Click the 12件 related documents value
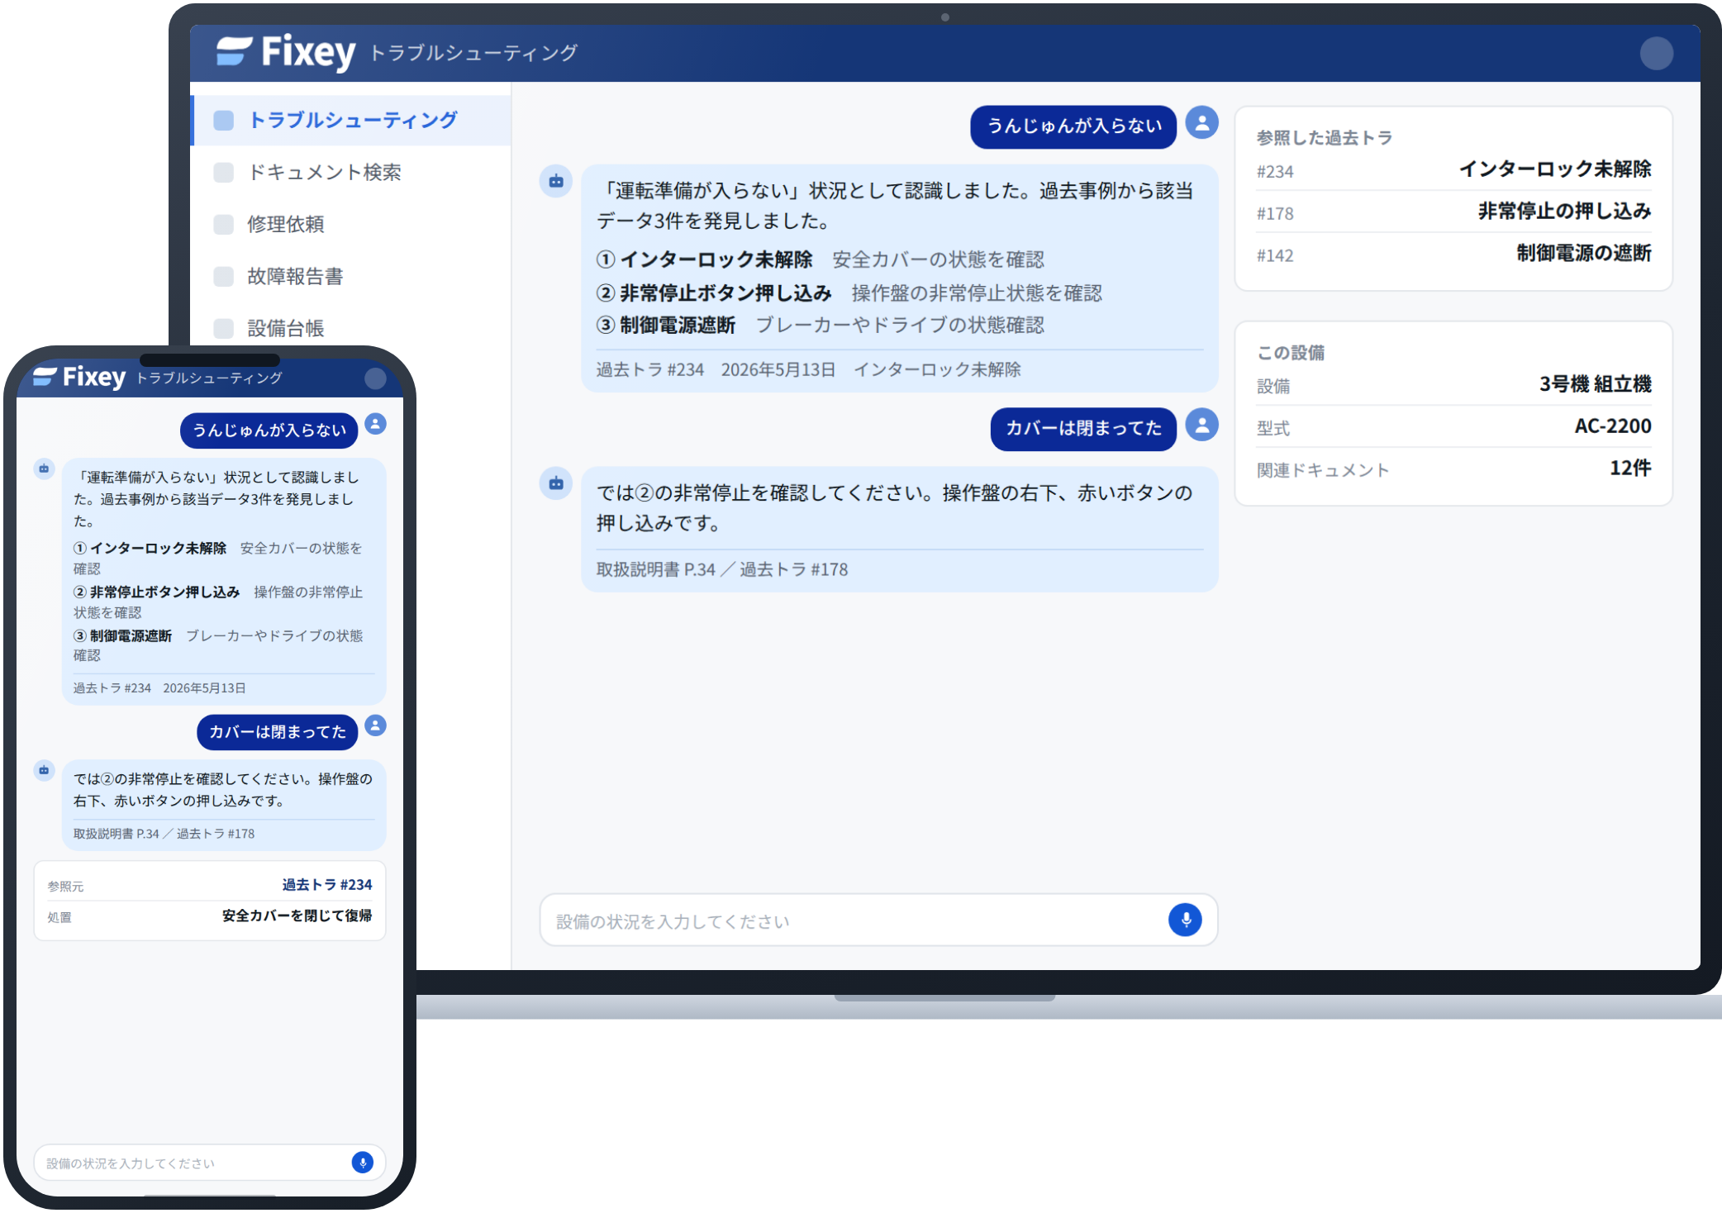 [1629, 469]
